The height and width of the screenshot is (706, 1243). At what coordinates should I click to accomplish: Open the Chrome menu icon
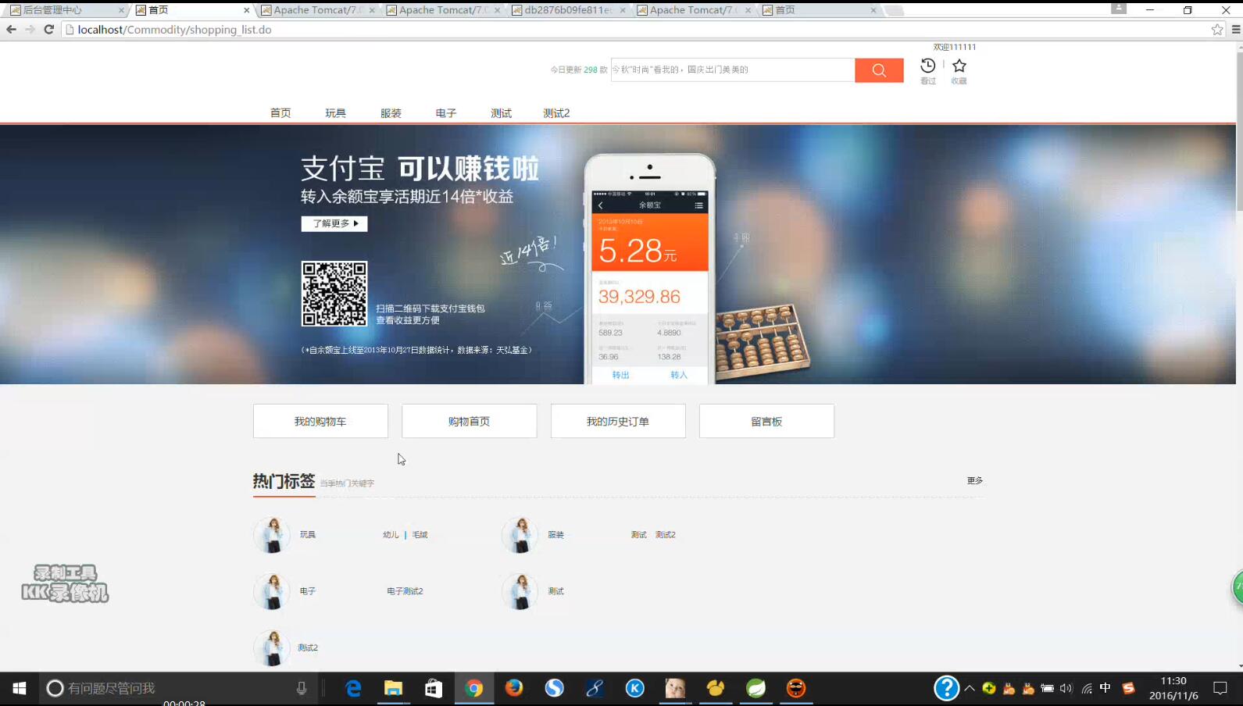(x=1235, y=30)
